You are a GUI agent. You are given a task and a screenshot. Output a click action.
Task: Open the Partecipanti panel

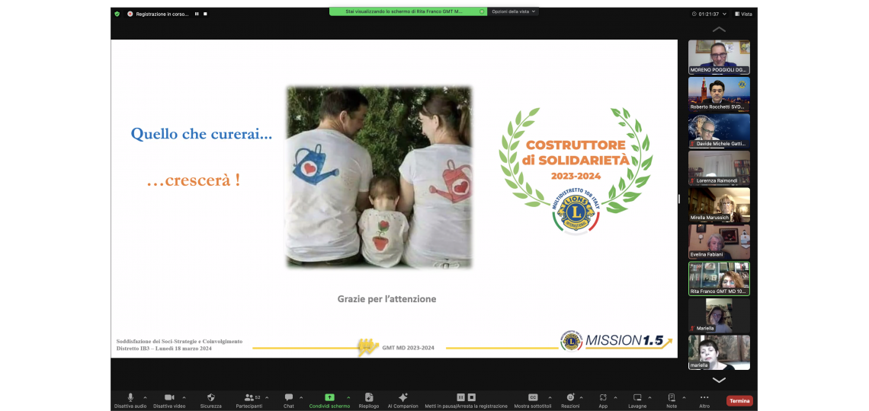(249, 400)
